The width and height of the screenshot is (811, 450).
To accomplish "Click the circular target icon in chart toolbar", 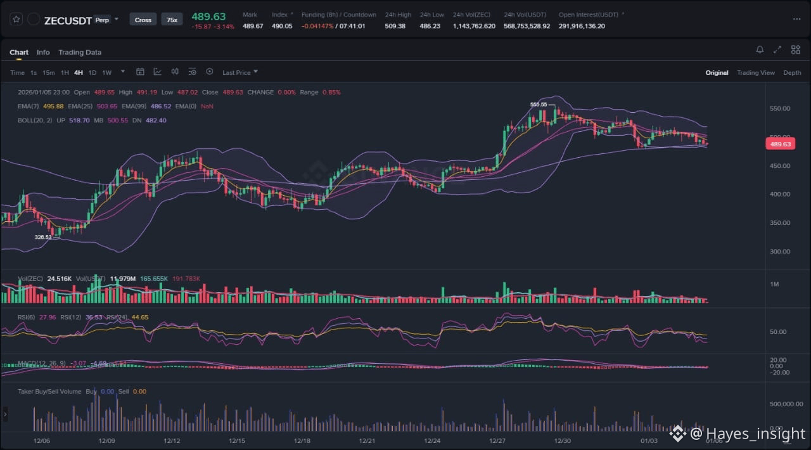I will [210, 72].
